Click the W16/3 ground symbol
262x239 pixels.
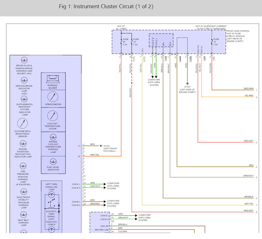point(188,84)
